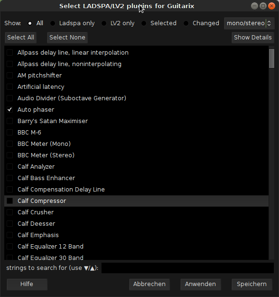279x297 pixels.
Task: Click the Speichern button
Action: click(x=252, y=284)
